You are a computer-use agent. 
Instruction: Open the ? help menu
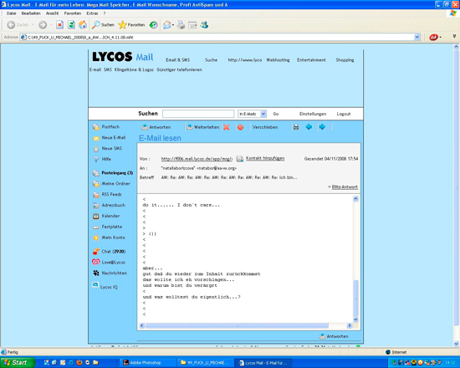click(x=105, y=13)
